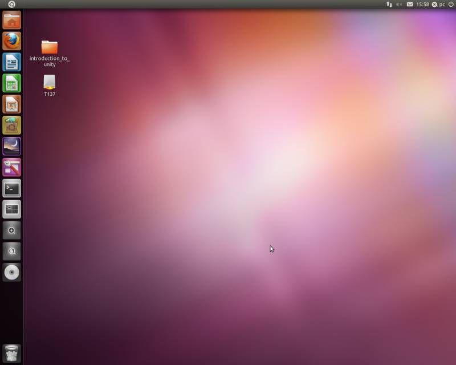Open the Files & Folders lens icon
The height and width of the screenshot is (365, 456).
click(x=11, y=251)
